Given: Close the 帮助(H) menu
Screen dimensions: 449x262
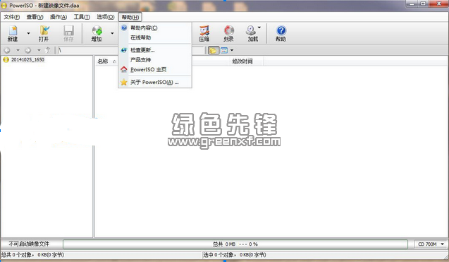Looking at the screenshot, I should point(130,17).
